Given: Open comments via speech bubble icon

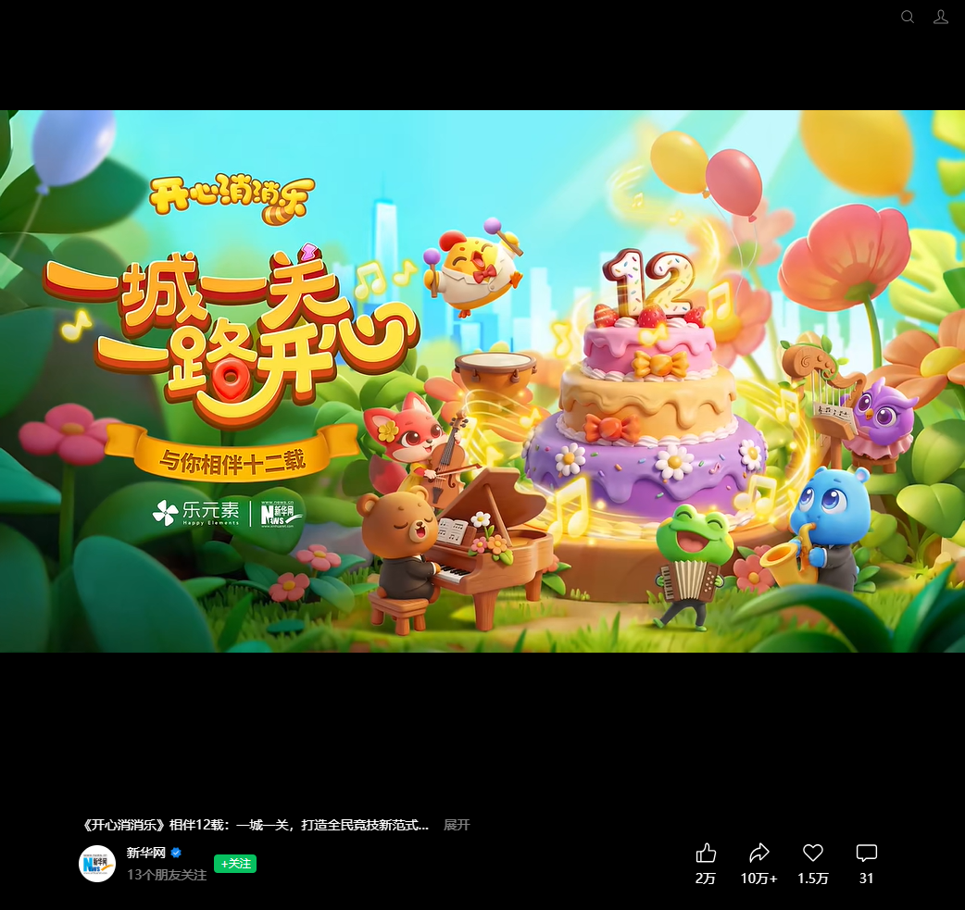Looking at the screenshot, I should [867, 853].
